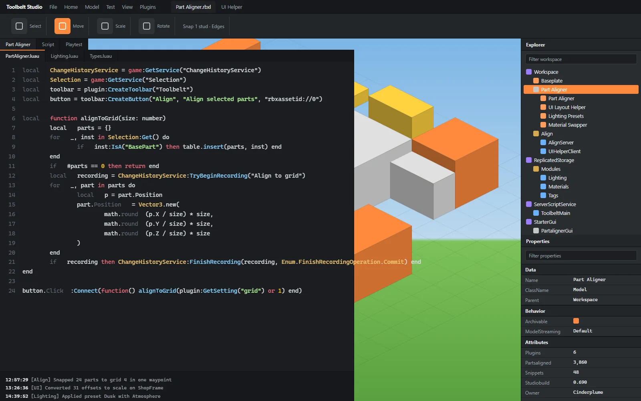Open the View menu
The image size is (641, 401).
127,7
